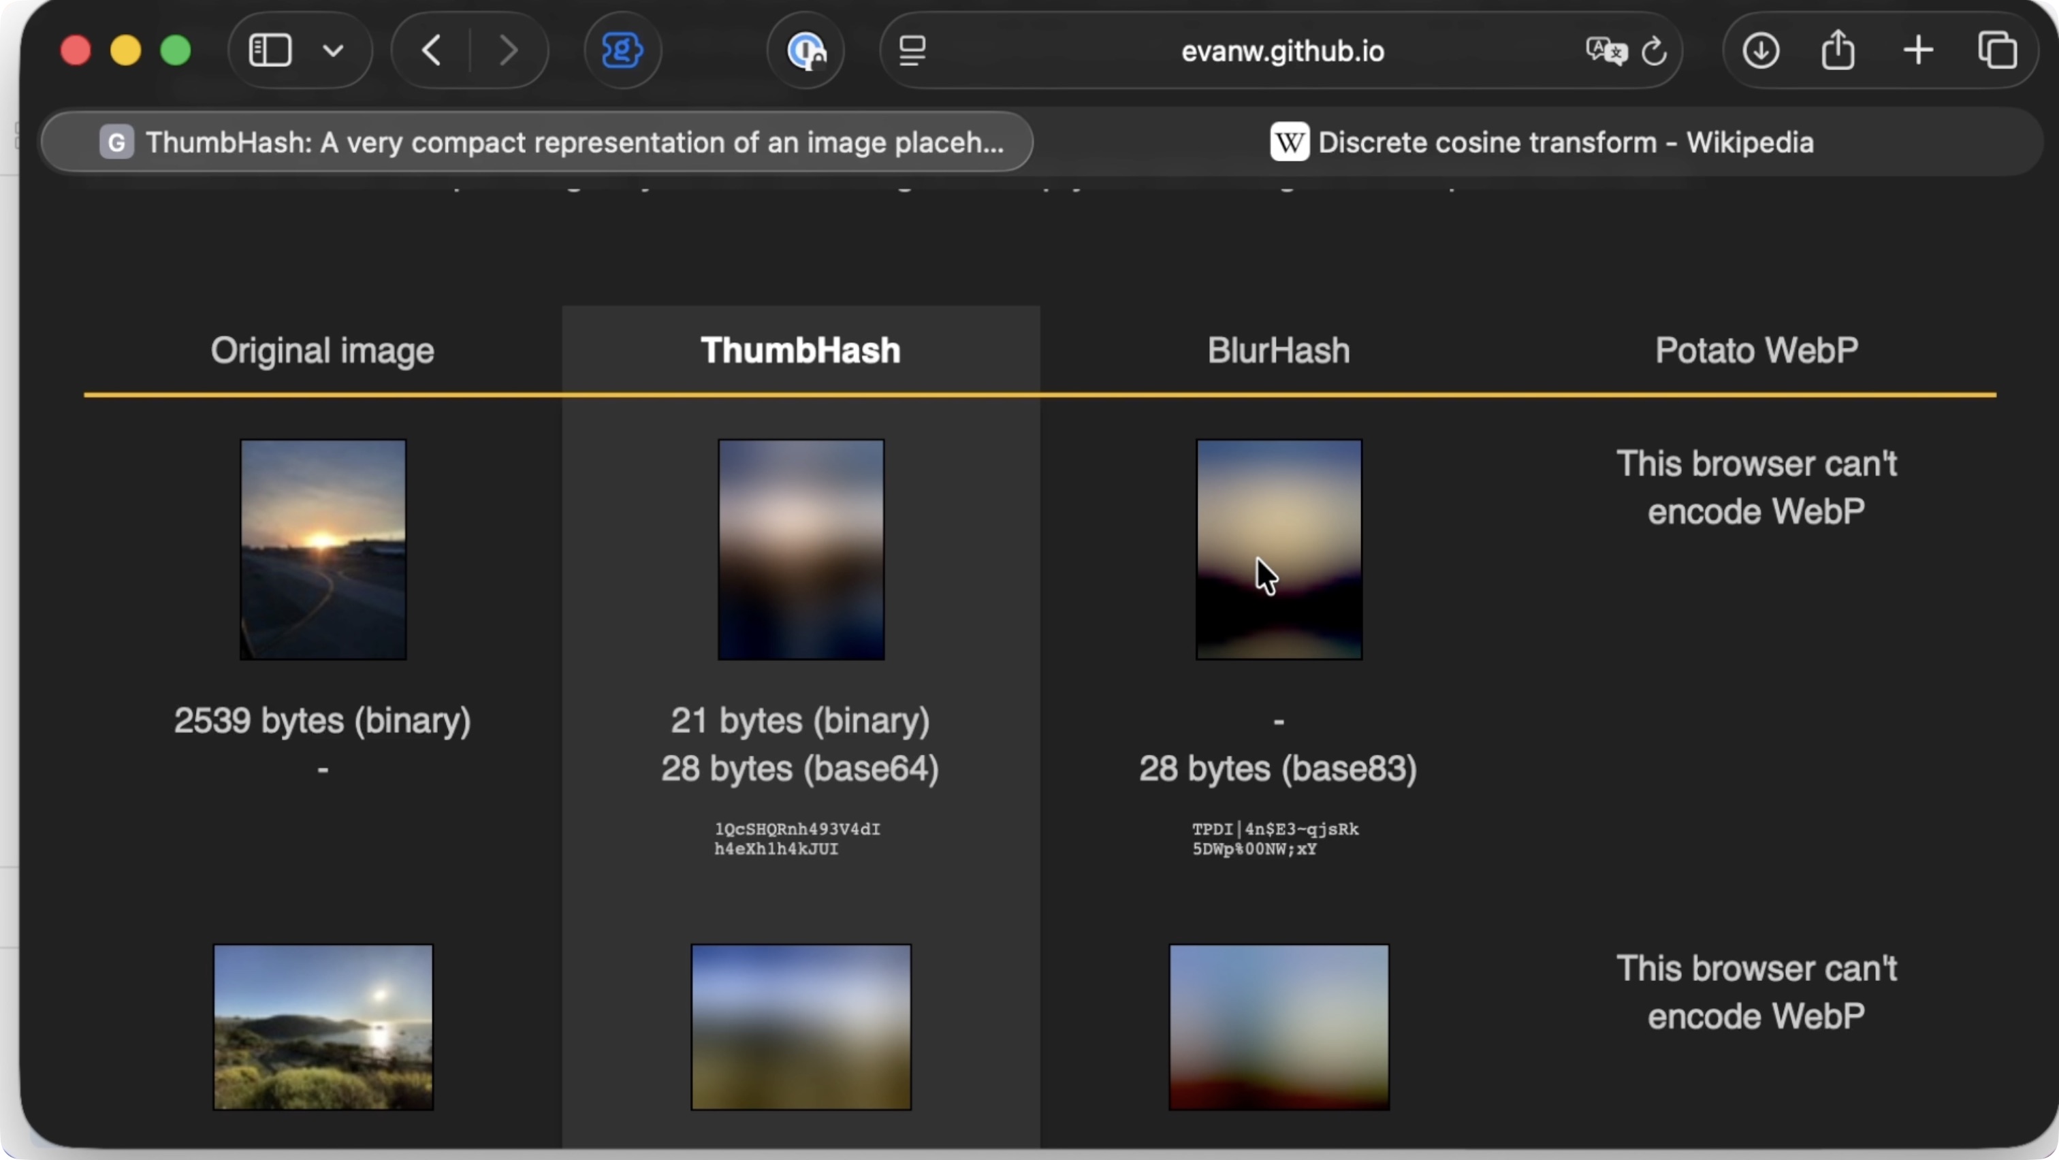
Task: Show the tab overview icon
Action: (x=1996, y=51)
